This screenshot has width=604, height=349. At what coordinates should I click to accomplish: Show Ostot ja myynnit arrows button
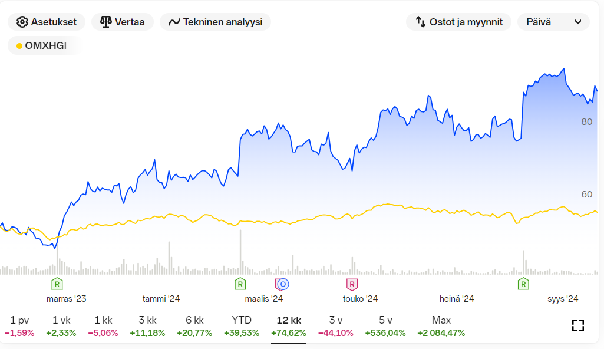[x=458, y=22]
